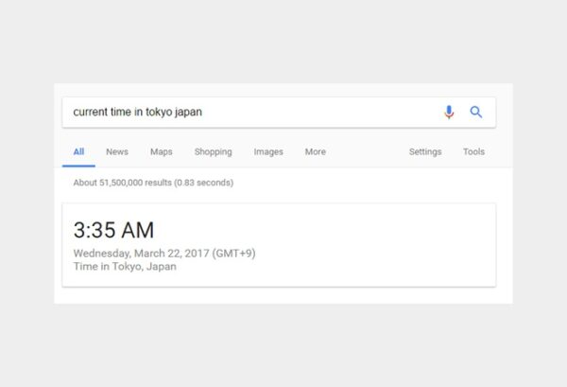Click the 3:35 AM time display

click(x=113, y=230)
